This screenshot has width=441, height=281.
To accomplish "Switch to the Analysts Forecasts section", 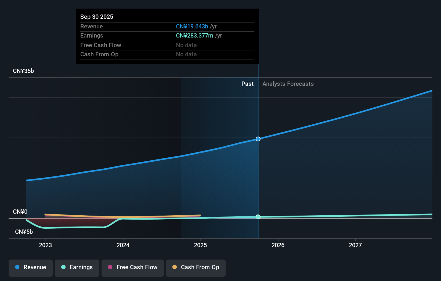I will tap(288, 84).
